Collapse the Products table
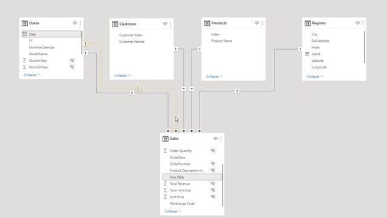 click(214, 77)
